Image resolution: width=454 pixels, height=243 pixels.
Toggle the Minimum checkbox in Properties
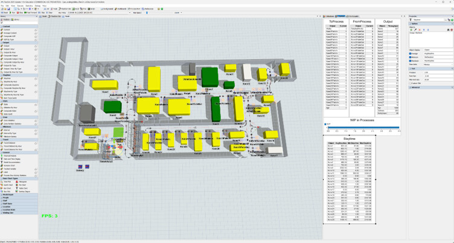pos(411,57)
